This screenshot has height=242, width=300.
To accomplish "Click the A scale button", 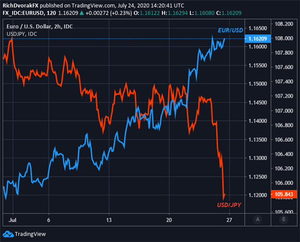I will point(258,219).
